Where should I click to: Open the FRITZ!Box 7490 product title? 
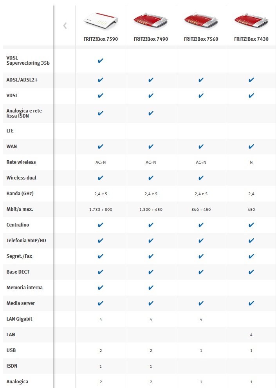[x=151, y=39]
